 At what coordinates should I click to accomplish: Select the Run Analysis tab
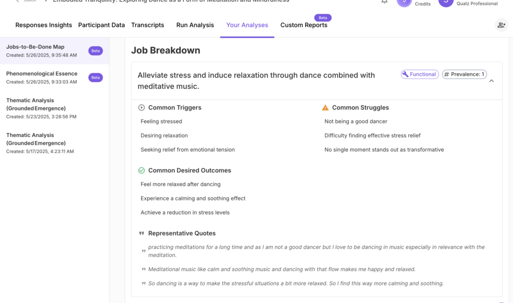point(195,25)
